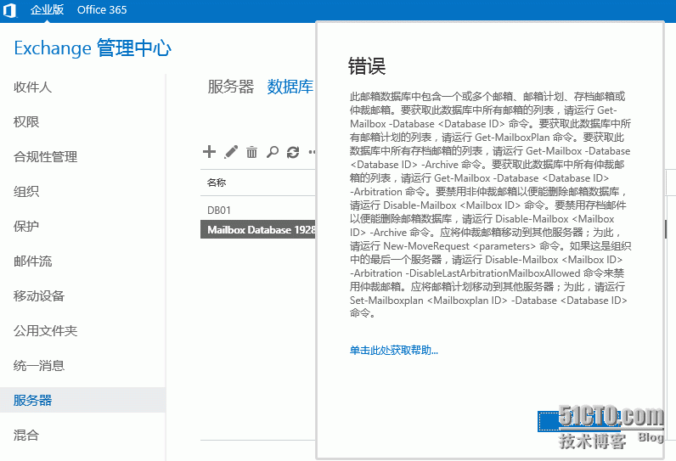Refresh the database list
Image resolution: width=676 pixels, height=461 pixels.
click(293, 152)
